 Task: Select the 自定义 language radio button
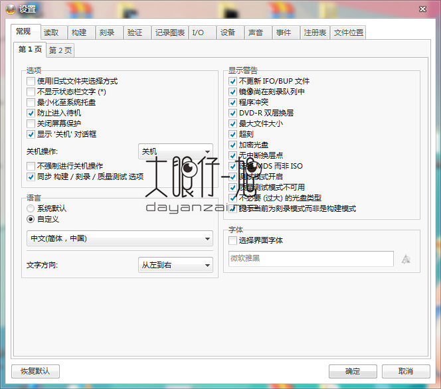[43, 219]
